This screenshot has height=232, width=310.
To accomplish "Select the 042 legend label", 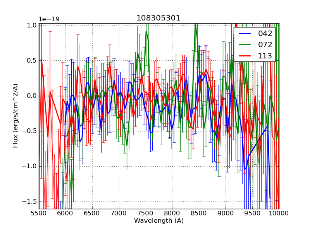I will coord(265,34).
